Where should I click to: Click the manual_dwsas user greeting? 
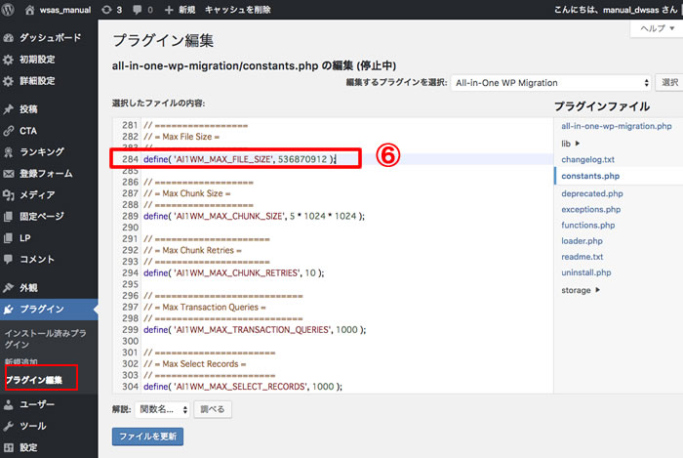point(616,10)
